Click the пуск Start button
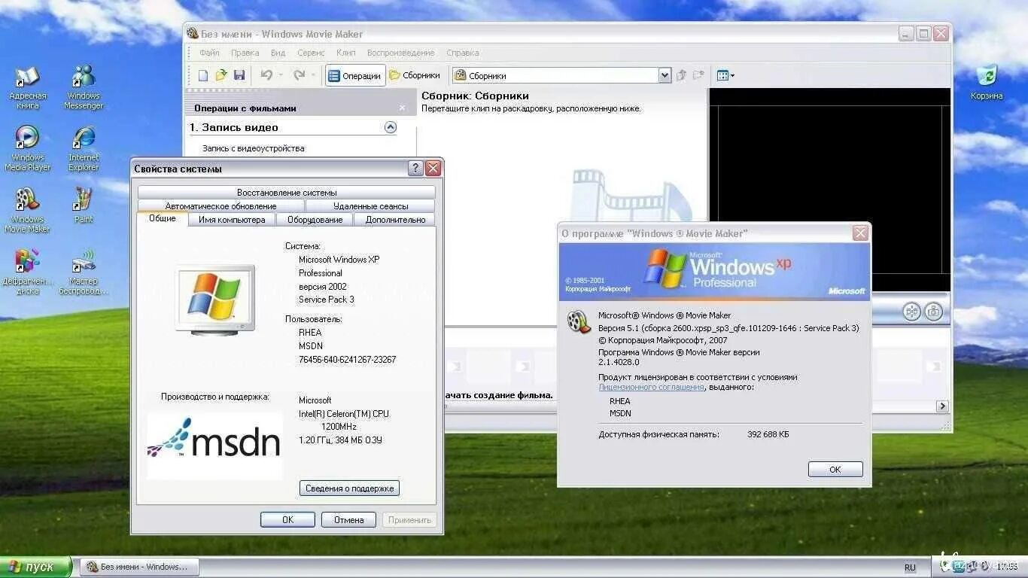The height and width of the screenshot is (578, 1028). [x=35, y=567]
